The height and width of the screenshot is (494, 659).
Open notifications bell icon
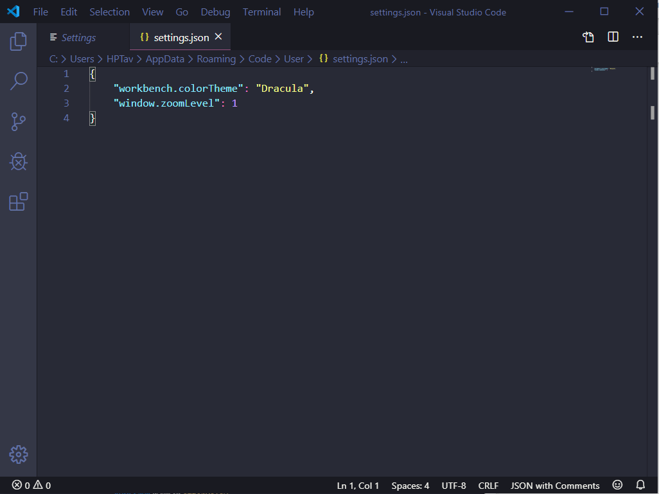coord(640,485)
